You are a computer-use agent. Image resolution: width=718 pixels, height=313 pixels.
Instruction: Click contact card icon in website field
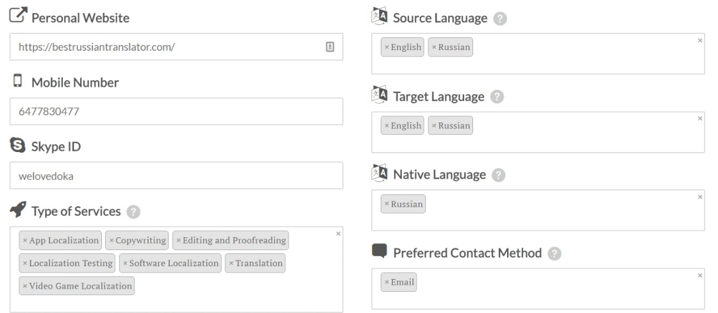point(330,47)
